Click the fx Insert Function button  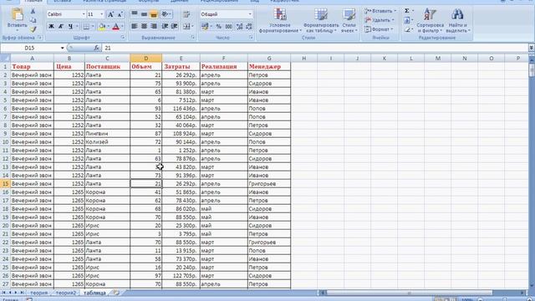pyautogui.click(x=97, y=48)
